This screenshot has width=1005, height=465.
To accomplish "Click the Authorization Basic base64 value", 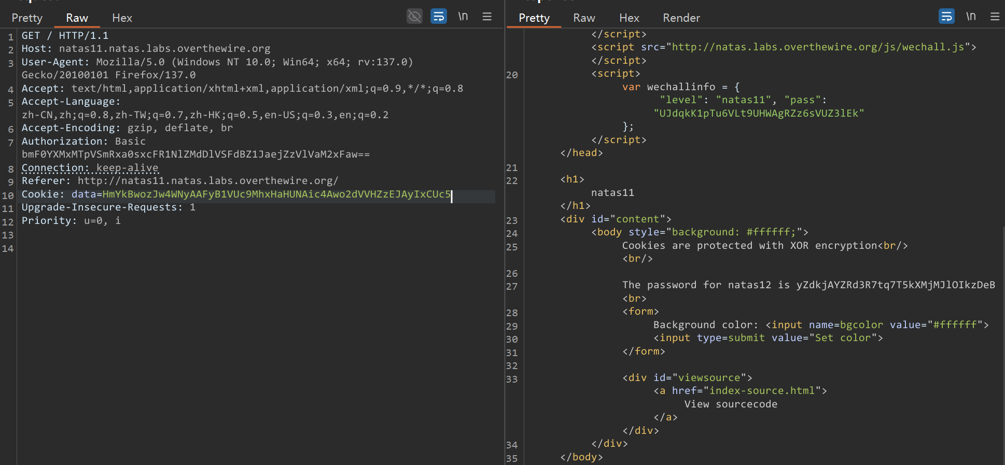I will click(x=196, y=154).
